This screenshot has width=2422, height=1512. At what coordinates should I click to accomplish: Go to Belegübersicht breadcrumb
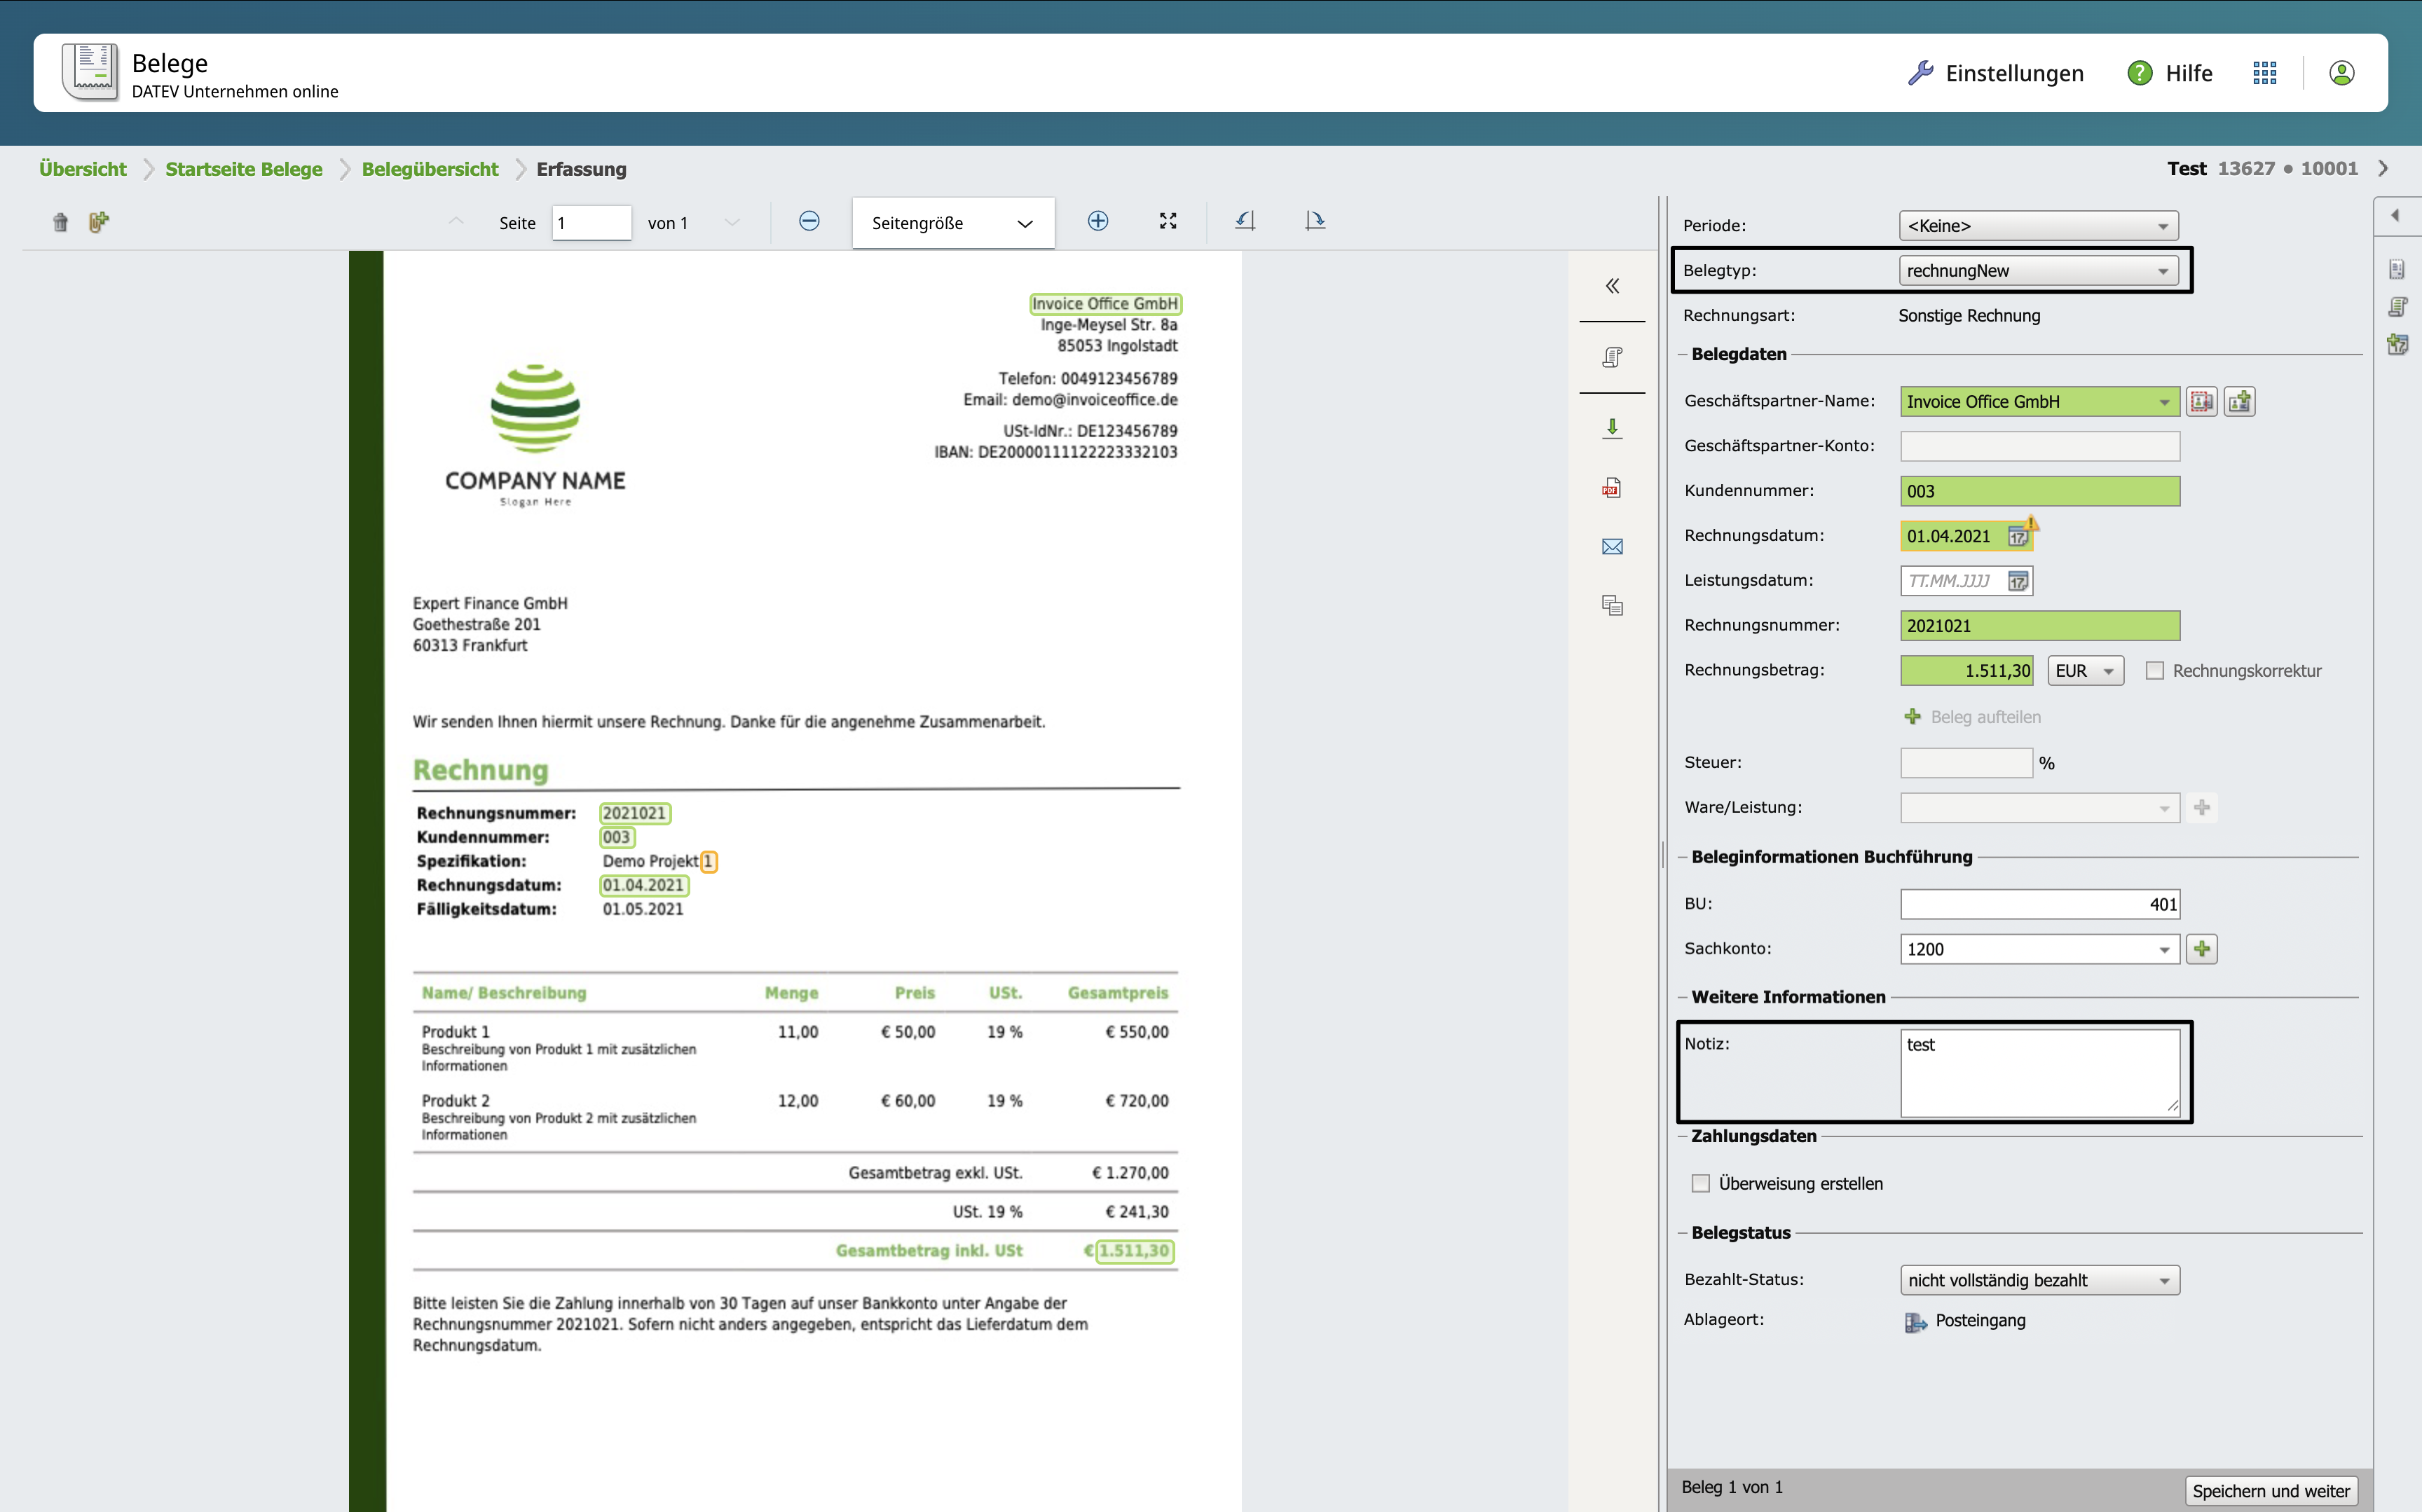[x=429, y=169]
